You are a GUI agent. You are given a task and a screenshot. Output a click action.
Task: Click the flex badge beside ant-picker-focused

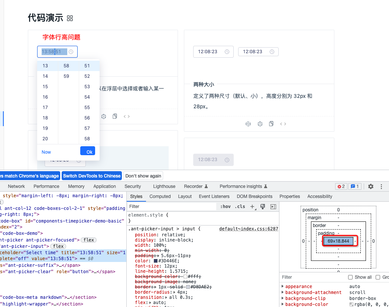click(88, 240)
